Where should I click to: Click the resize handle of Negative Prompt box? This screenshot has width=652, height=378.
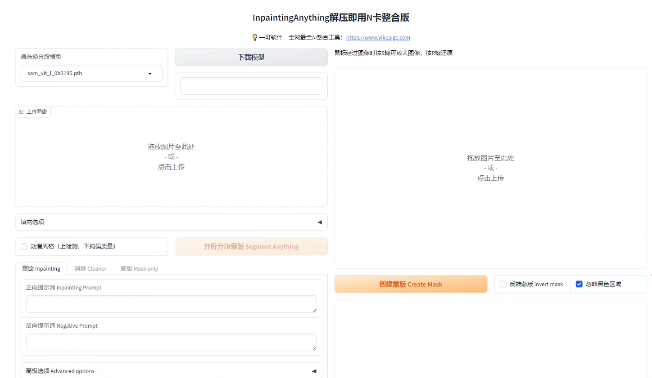[x=314, y=348]
